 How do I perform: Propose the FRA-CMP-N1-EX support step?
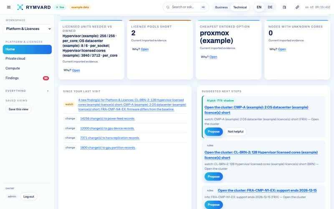[214, 205]
